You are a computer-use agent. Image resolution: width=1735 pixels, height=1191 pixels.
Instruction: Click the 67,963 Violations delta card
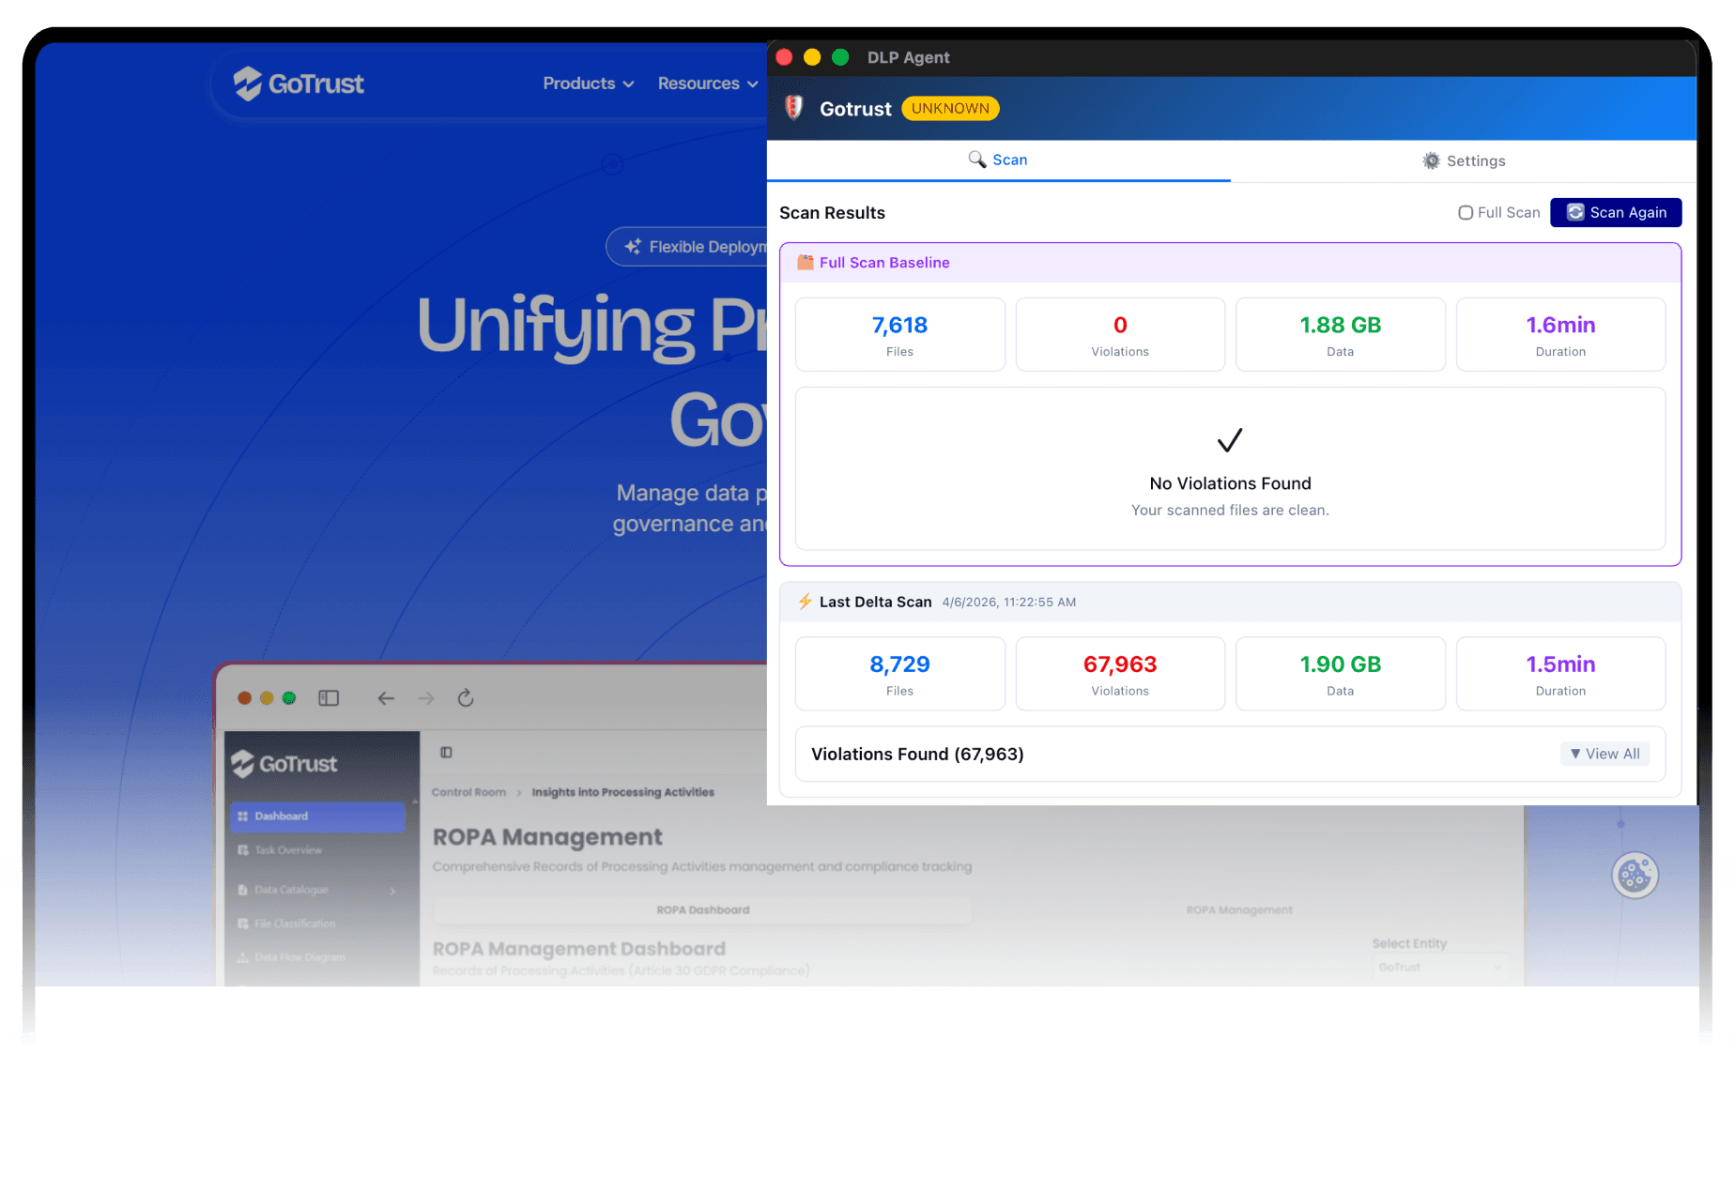click(x=1120, y=674)
